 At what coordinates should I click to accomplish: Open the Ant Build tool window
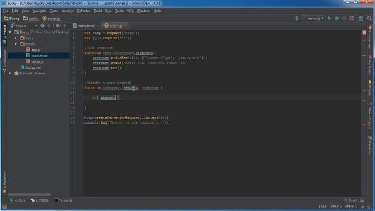pos(370,64)
